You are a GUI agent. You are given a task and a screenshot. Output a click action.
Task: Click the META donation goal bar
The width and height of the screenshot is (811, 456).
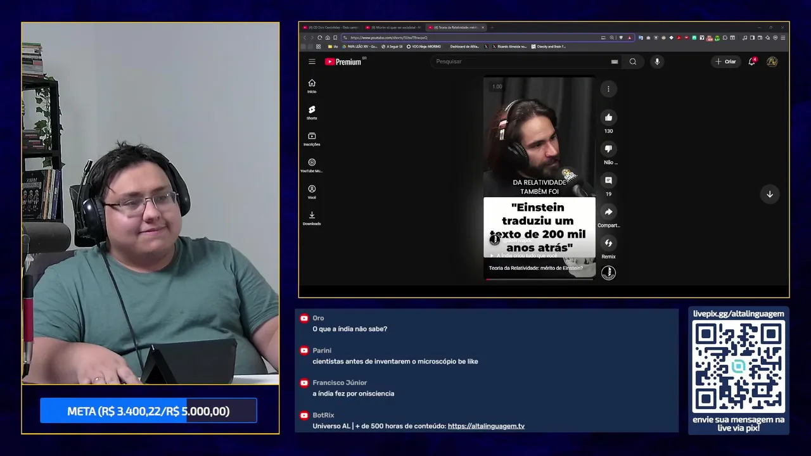pos(148,411)
